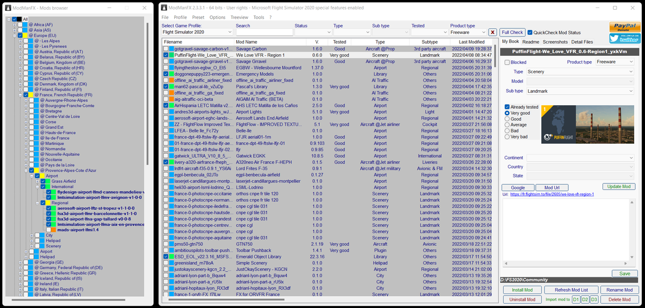Click the cyan status square of pms50-gtn750 row
This screenshot has height=308, width=645.
pyautogui.click(x=172, y=244)
